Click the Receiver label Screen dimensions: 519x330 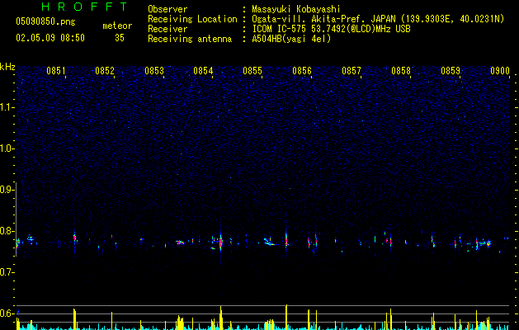[x=167, y=29]
